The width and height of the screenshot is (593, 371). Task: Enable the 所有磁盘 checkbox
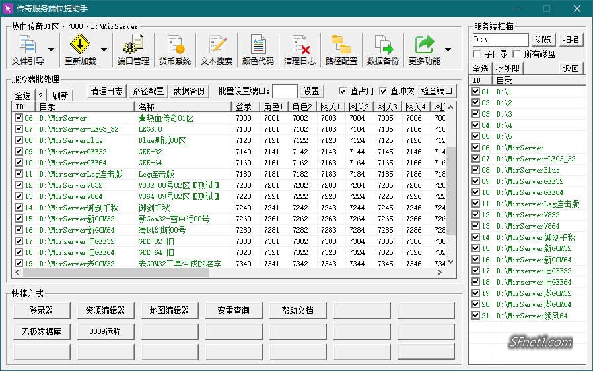click(516, 54)
